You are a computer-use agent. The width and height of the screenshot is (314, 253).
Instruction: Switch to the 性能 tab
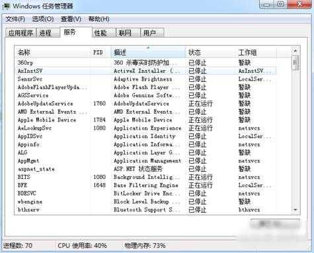pyautogui.click(x=104, y=33)
